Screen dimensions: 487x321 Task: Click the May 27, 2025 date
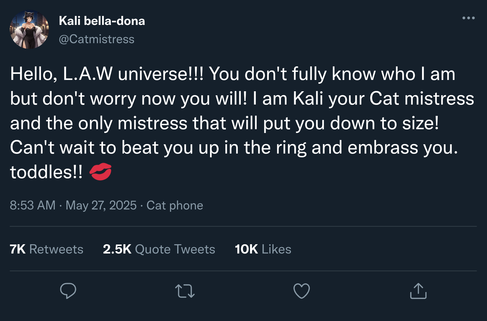(101, 205)
